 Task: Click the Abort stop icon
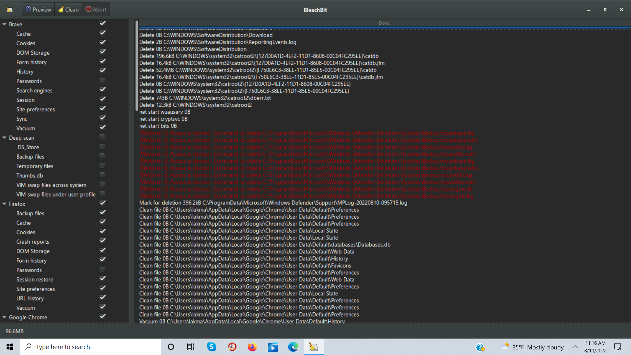point(88,9)
